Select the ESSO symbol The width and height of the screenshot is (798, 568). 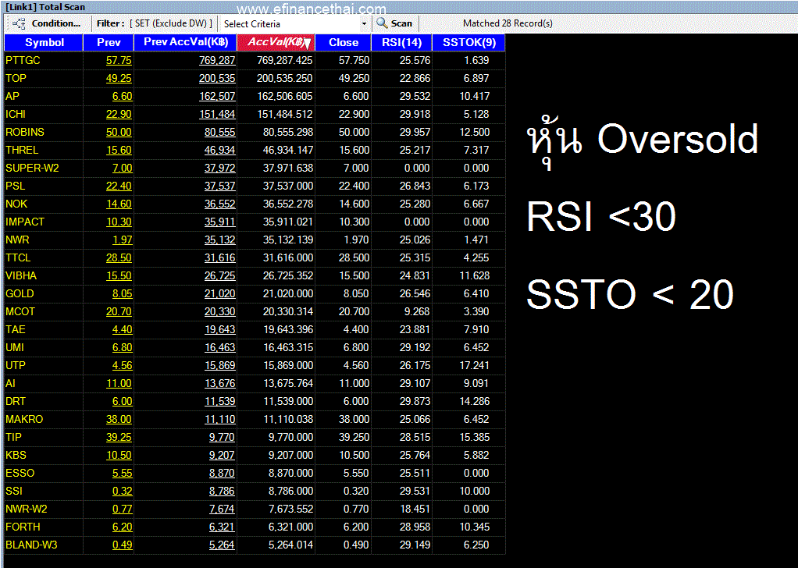tap(20, 473)
